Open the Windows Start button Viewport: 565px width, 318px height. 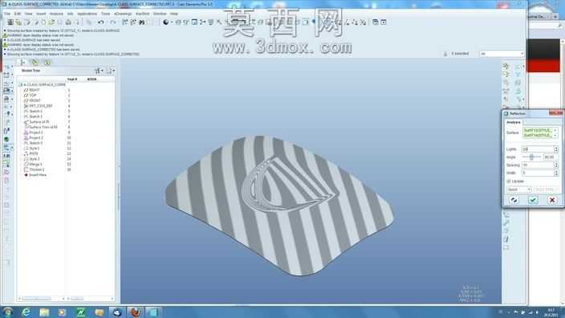[7, 312]
